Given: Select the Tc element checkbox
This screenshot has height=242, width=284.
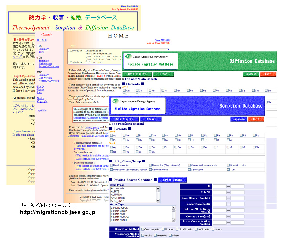Looking at the screenshot, I should 189,140.
